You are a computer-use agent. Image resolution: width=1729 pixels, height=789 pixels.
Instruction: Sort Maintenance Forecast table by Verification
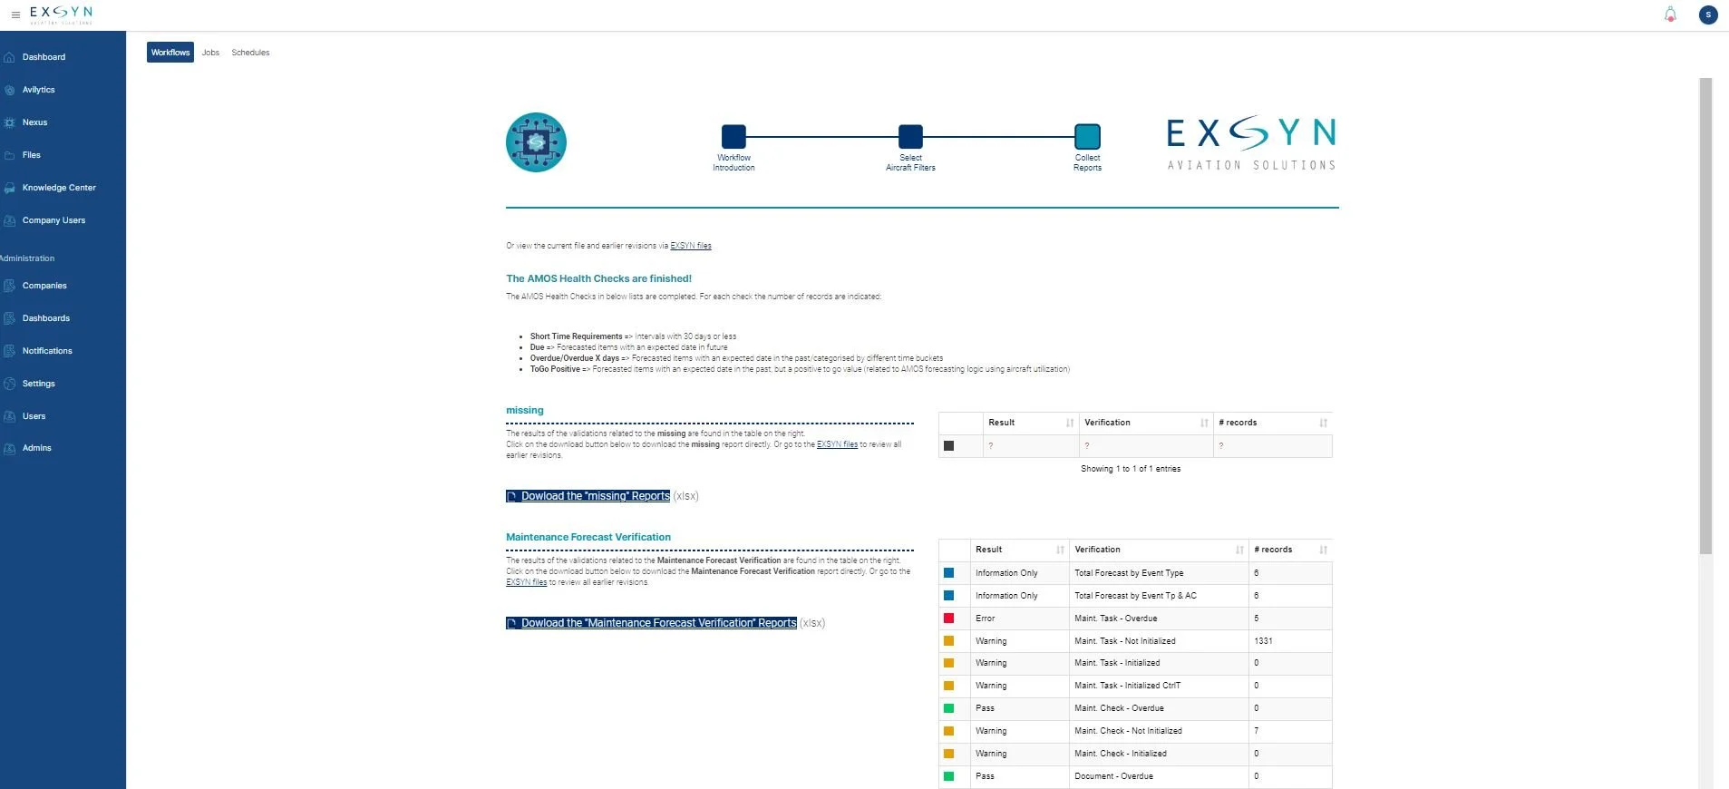coord(1159,550)
